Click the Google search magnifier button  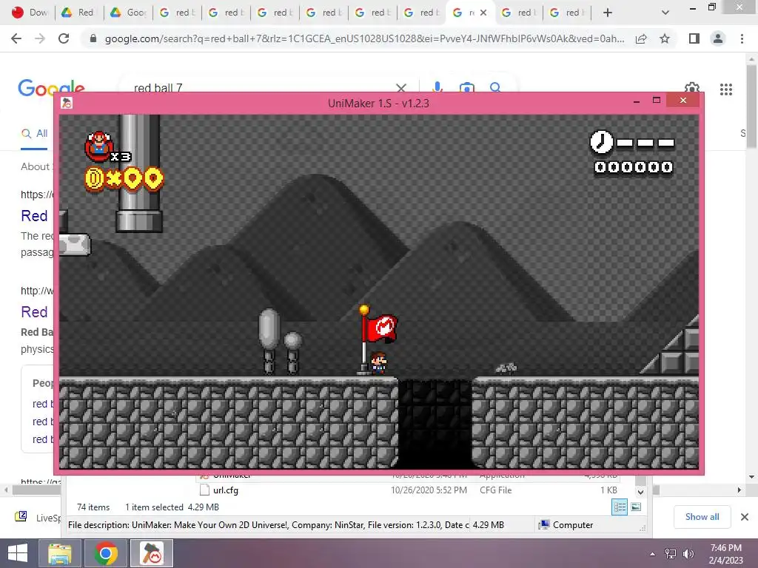pyautogui.click(x=495, y=87)
